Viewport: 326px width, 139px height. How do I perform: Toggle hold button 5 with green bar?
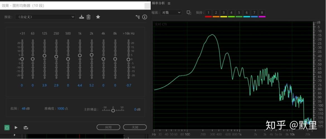click(x=239, y=13)
